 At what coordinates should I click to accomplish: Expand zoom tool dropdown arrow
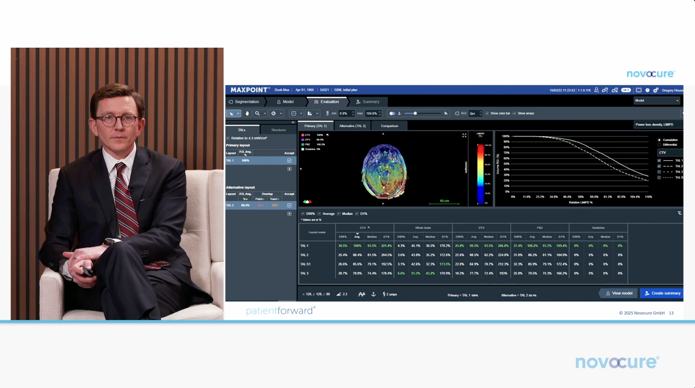coord(265,113)
